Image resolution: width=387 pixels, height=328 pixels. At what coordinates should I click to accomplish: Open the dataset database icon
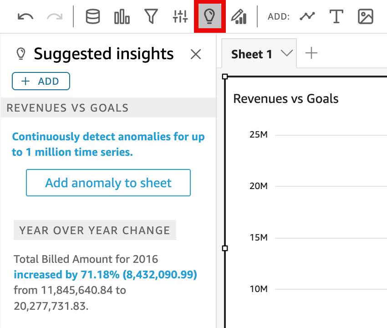pos(93,16)
